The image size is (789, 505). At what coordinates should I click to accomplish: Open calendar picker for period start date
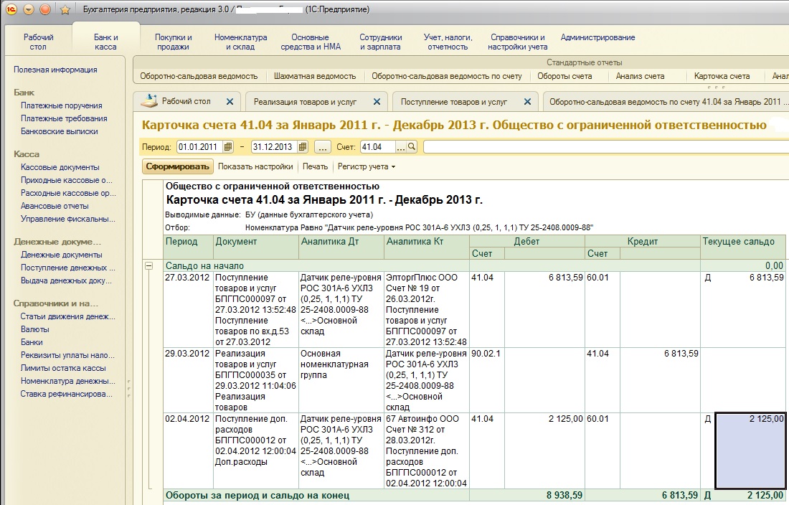click(228, 147)
